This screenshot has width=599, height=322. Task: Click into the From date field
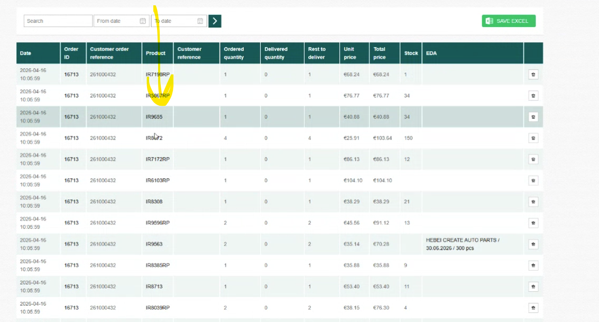pyautogui.click(x=116, y=21)
